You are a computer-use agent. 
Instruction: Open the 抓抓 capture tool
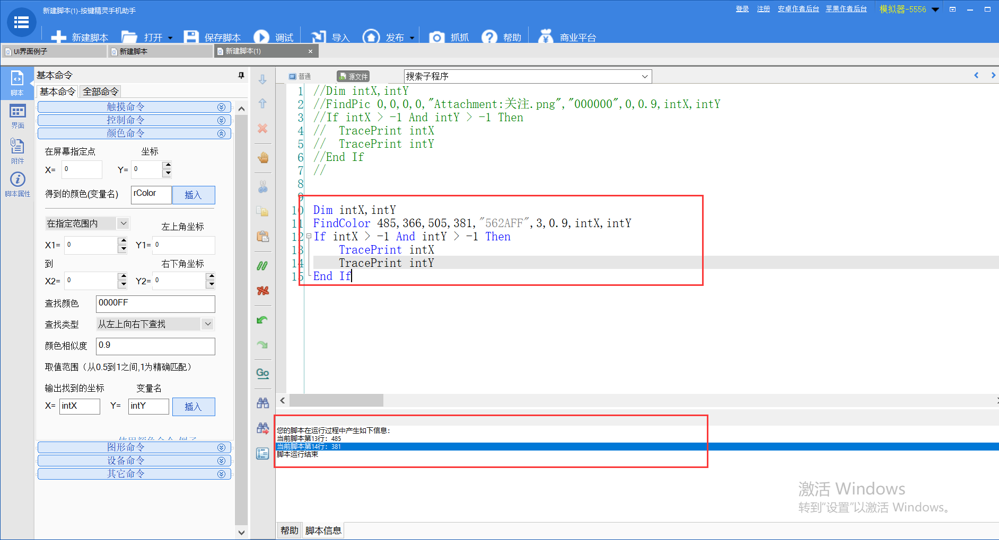click(449, 37)
